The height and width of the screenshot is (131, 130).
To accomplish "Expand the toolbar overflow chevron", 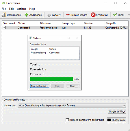I will tap(129, 15).
